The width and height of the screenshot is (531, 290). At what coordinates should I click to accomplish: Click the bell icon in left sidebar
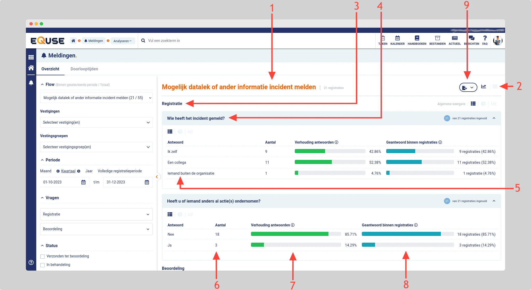click(x=31, y=83)
